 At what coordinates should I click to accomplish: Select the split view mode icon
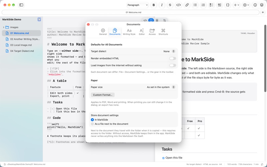click(x=151, y=20)
